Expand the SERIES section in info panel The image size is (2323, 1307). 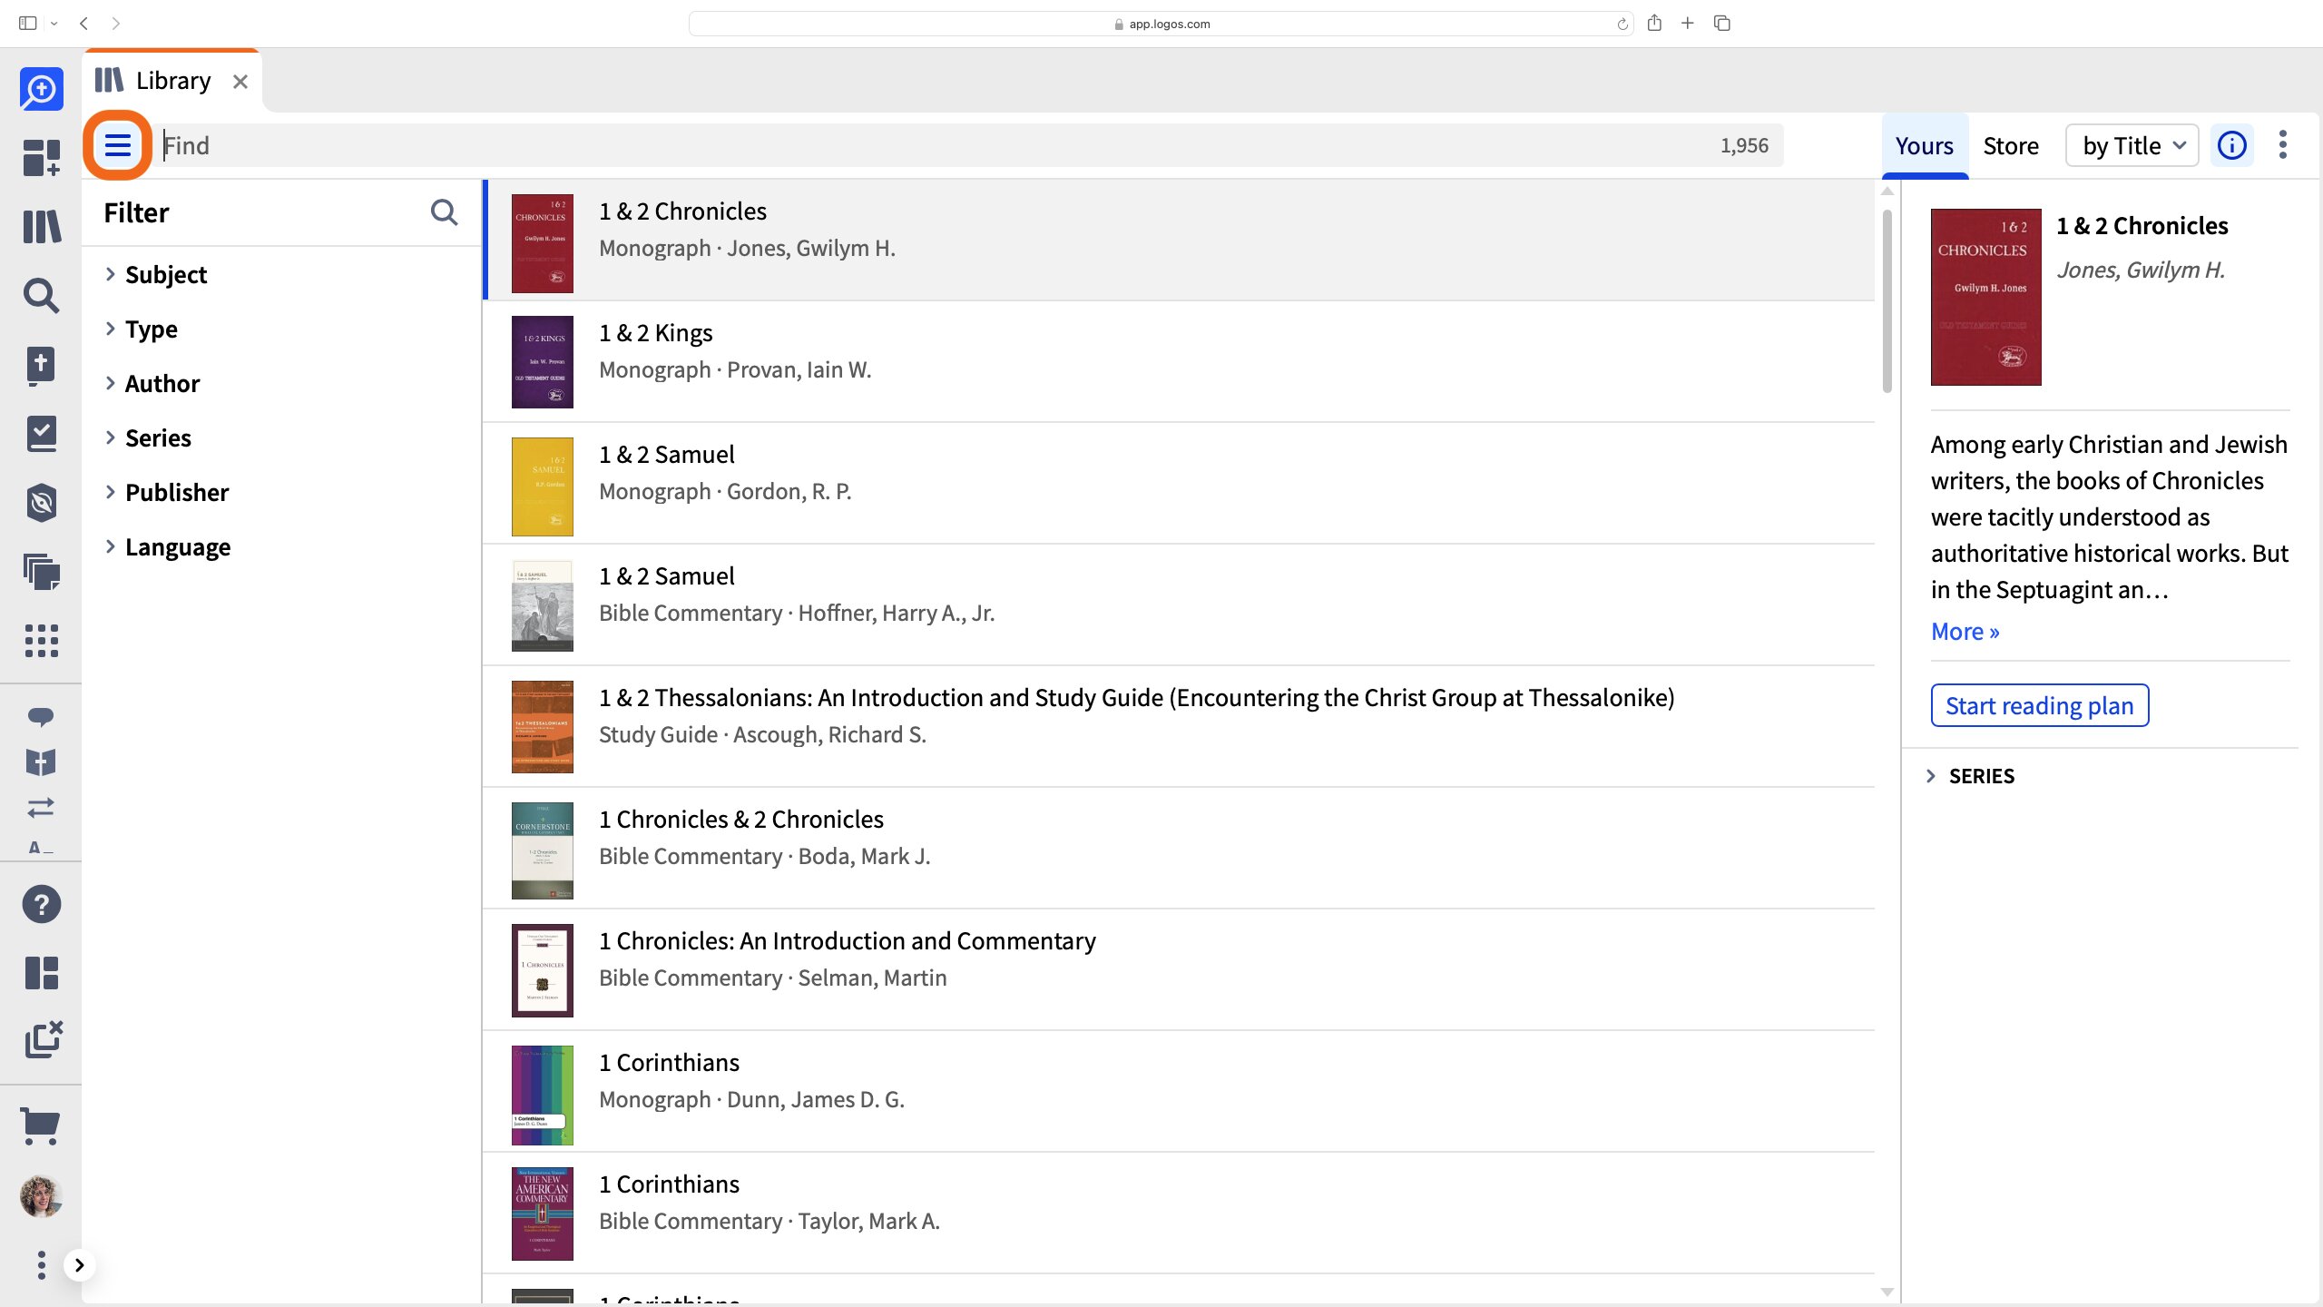tap(1969, 776)
